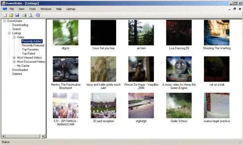Open the Tools menu
243x145 pixels.
32,9
